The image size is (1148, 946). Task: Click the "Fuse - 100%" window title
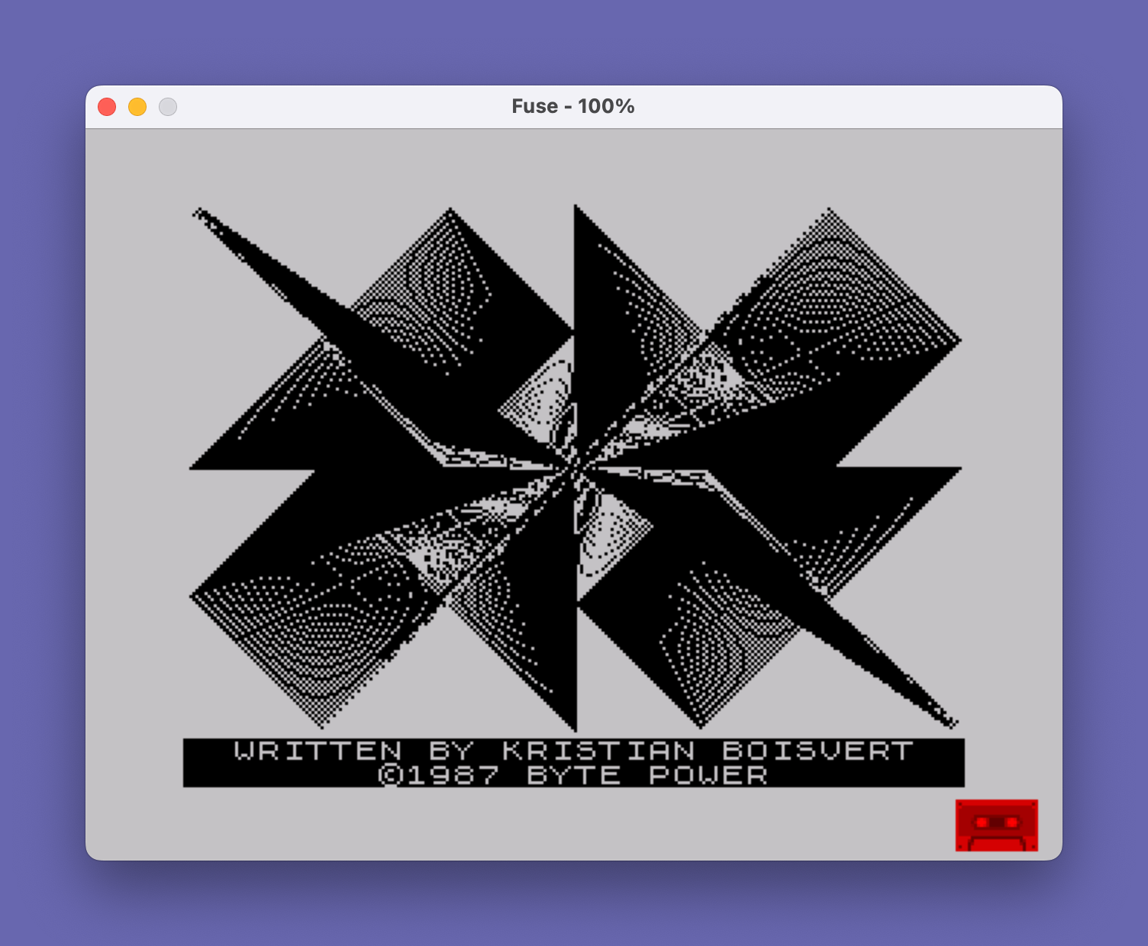pos(573,106)
